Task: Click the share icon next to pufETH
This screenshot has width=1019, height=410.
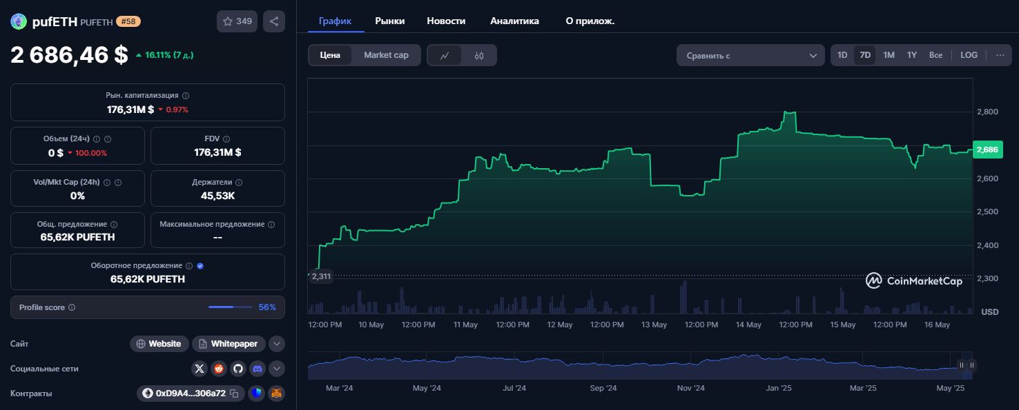Action: pos(274,21)
